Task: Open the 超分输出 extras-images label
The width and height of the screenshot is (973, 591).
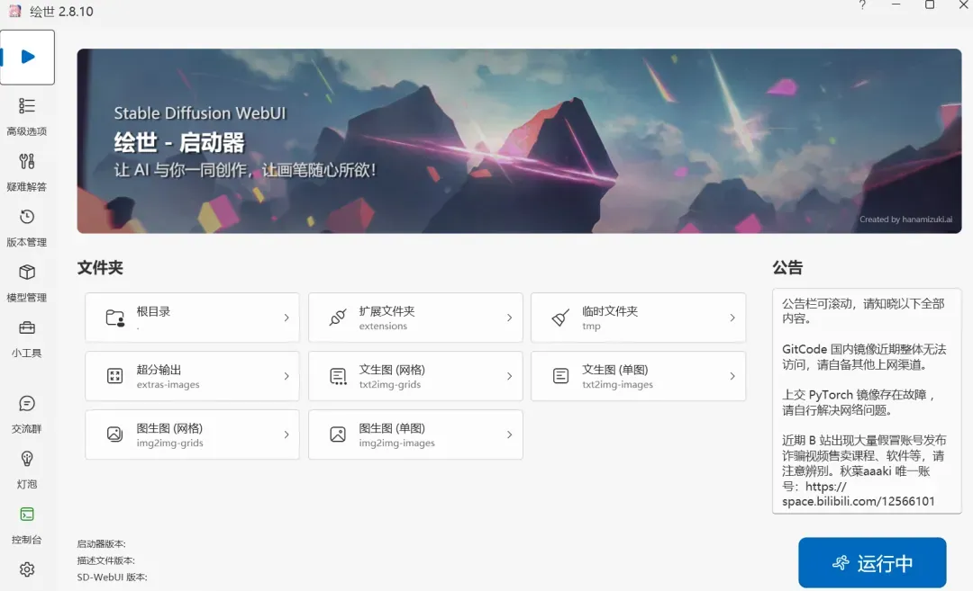Action: (168, 384)
